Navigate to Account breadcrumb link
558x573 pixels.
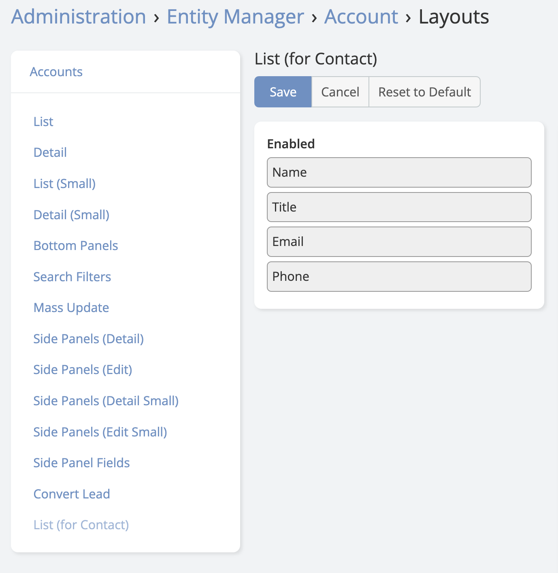tap(361, 17)
